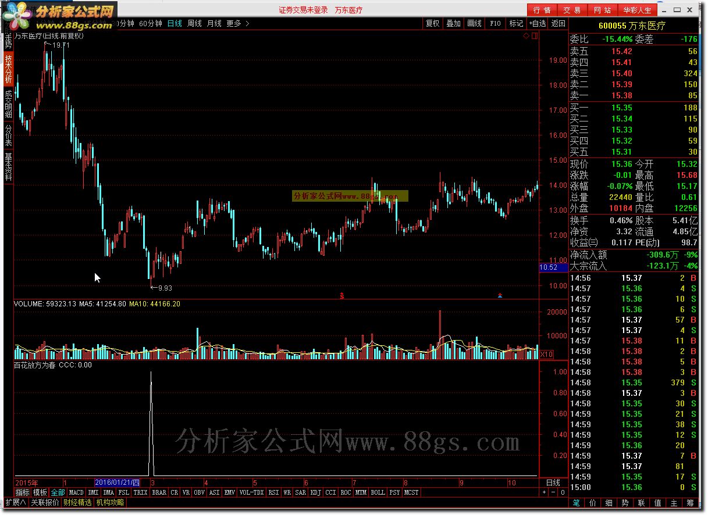Apply the WR indicator
This screenshot has height=515, width=708.
click(287, 492)
